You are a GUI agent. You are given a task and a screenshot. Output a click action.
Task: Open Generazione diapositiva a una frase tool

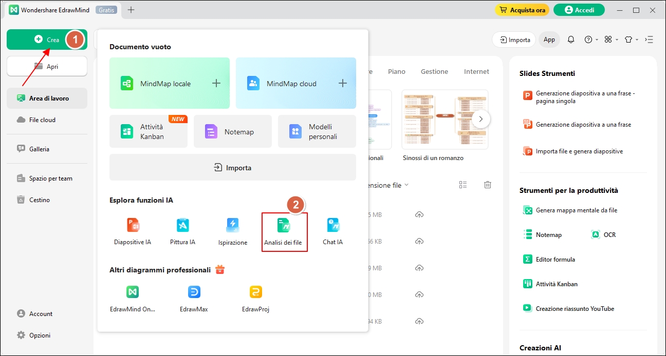(x=577, y=124)
